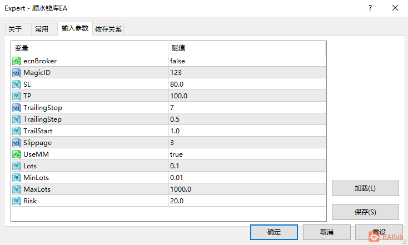
Task: Select the Risk variable name
Action: 30,201
